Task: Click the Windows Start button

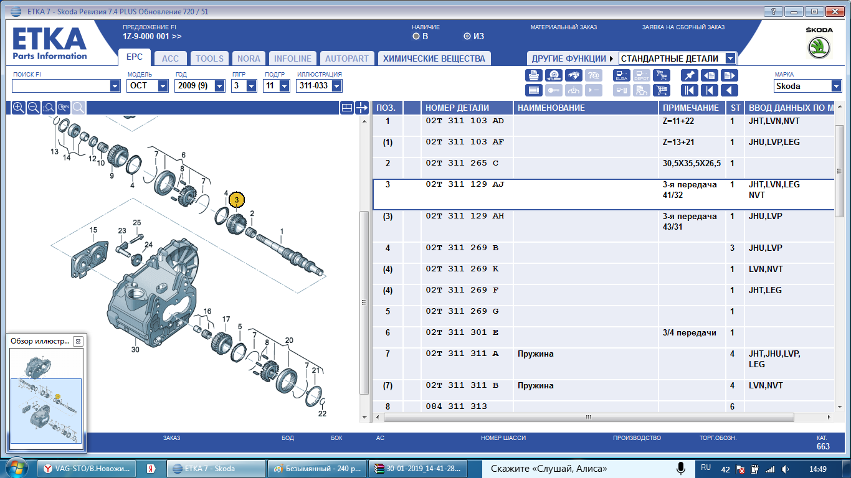Action: (16, 468)
